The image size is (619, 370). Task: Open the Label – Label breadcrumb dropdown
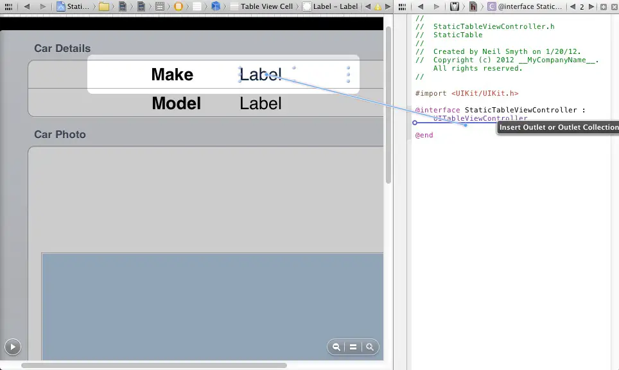pos(333,6)
